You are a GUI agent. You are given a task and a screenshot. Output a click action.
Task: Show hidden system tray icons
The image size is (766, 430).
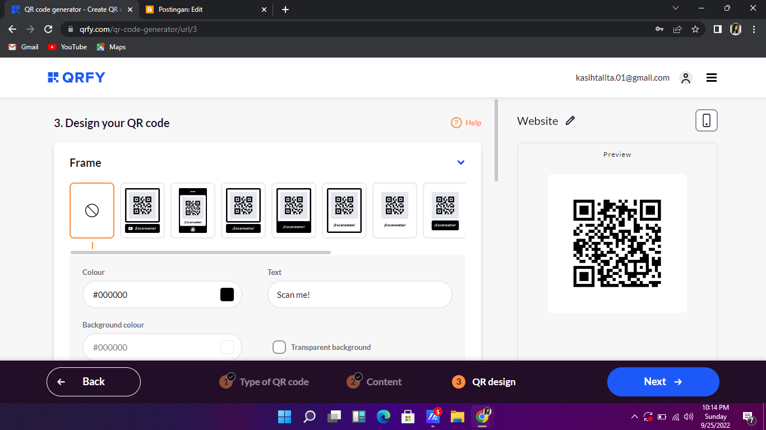[635, 417]
